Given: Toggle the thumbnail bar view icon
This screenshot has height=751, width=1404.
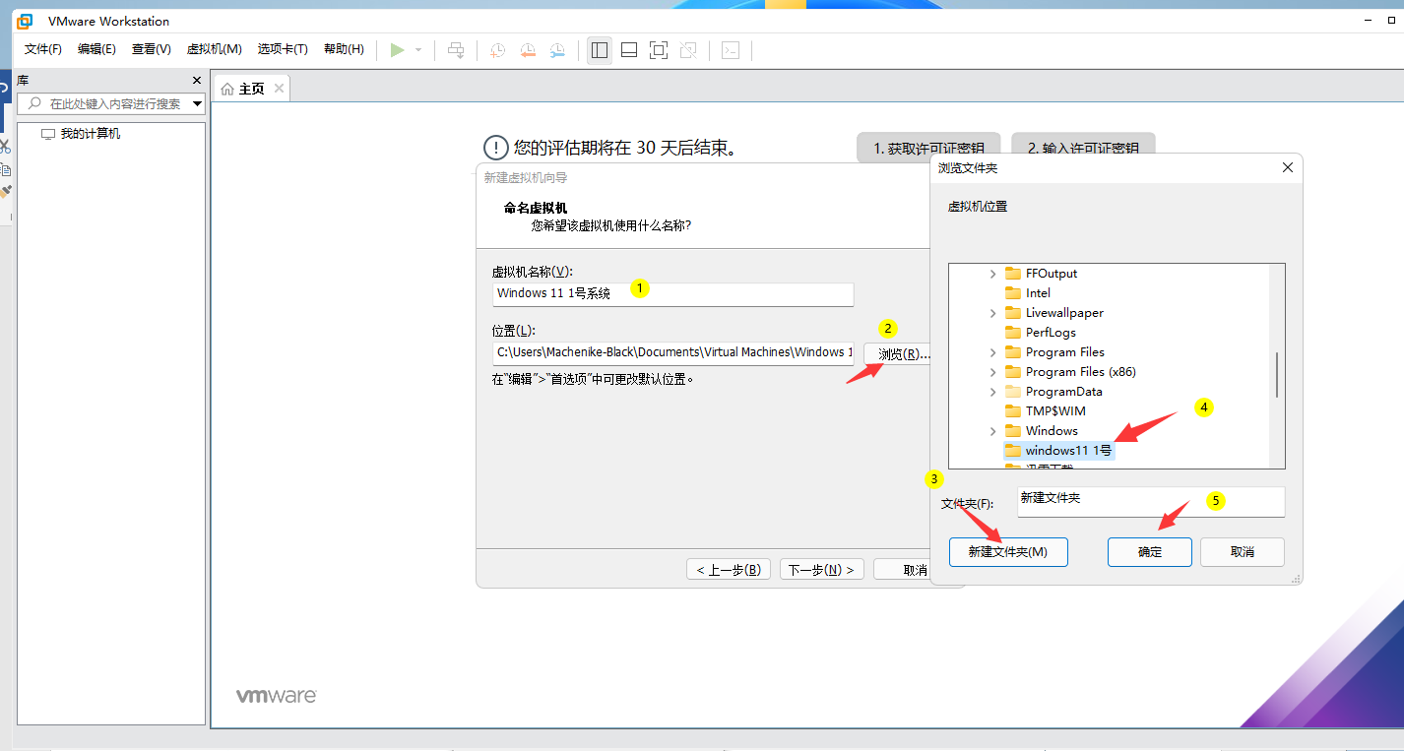Looking at the screenshot, I should pyautogui.click(x=629, y=50).
